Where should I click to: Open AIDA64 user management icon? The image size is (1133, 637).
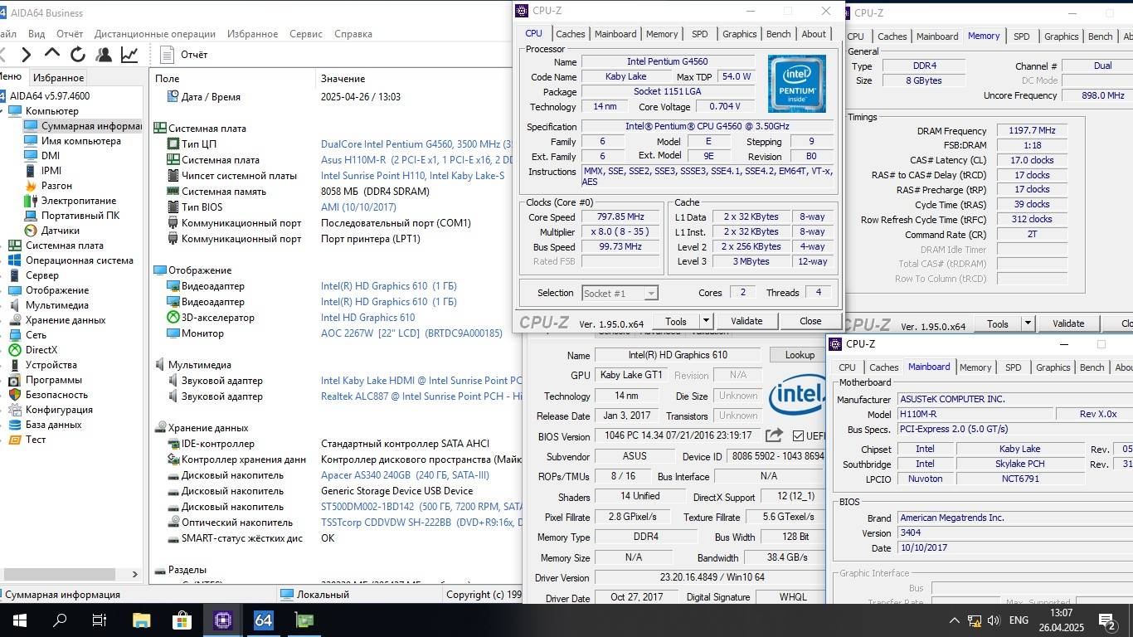(104, 55)
